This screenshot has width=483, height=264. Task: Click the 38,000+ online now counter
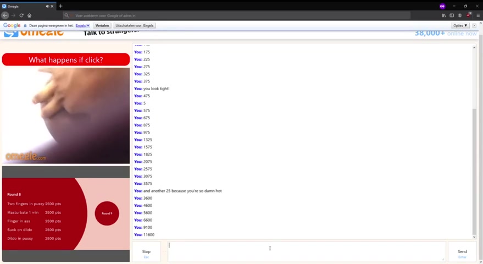click(x=446, y=34)
